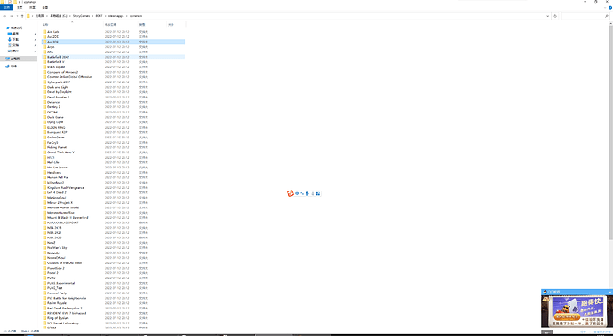Click the QQ Games ad banner image
This screenshot has height=336, width=613.
[x=577, y=311]
